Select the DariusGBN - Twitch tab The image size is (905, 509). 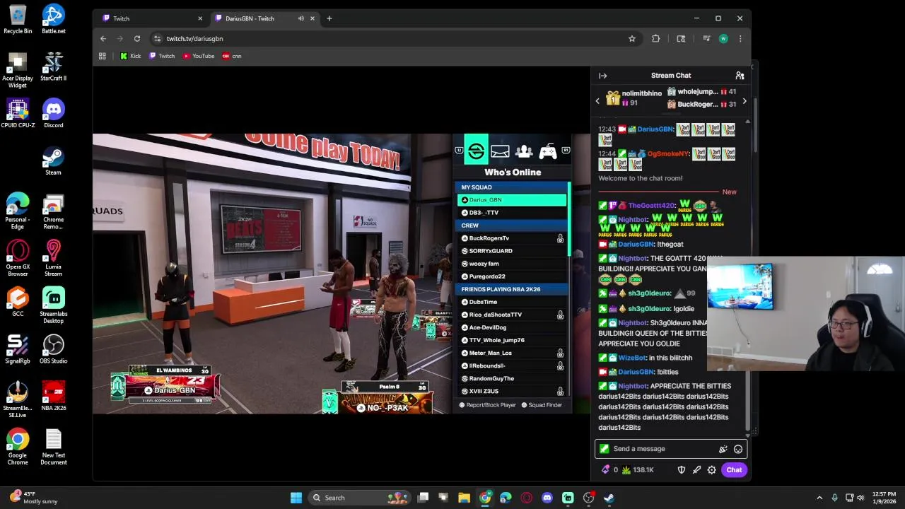tap(265, 18)
